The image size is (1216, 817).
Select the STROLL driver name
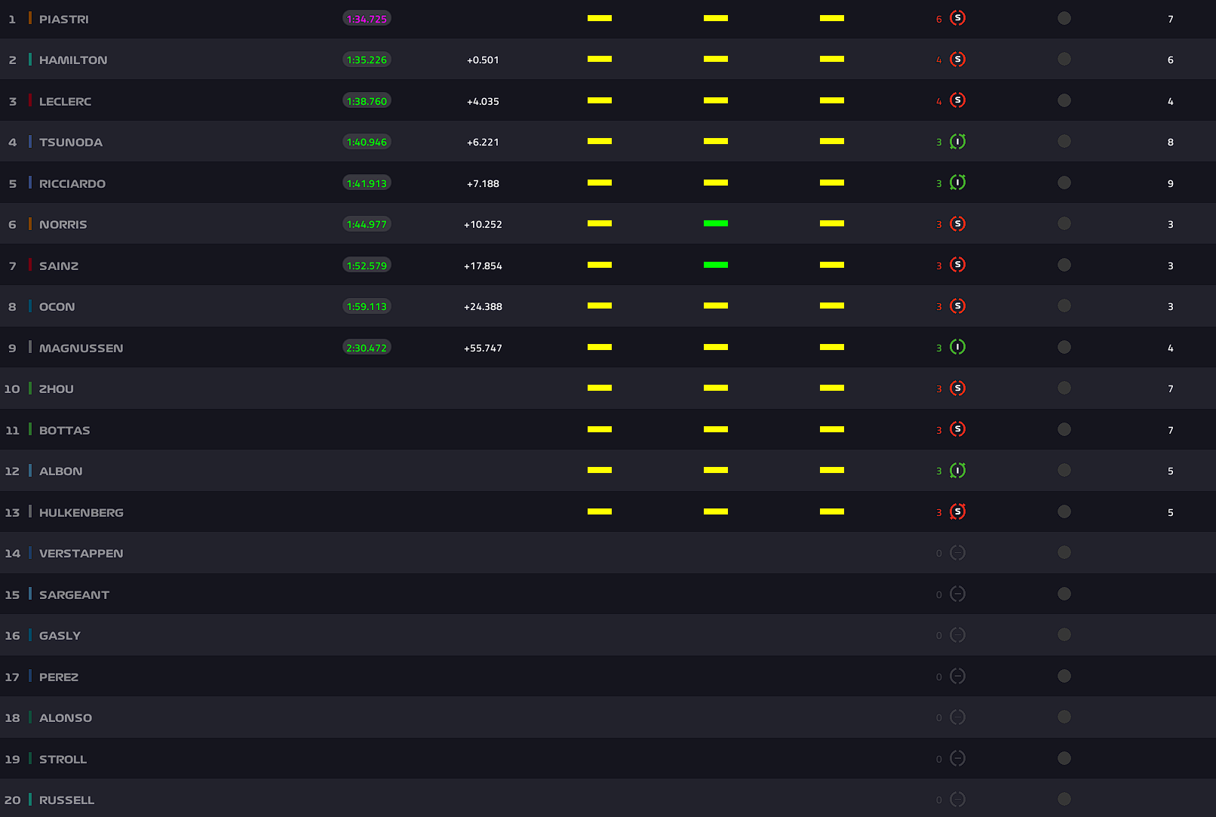[63, 759]
